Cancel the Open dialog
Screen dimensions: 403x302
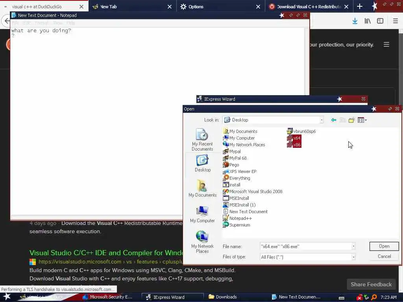click(x=384, y=256)
